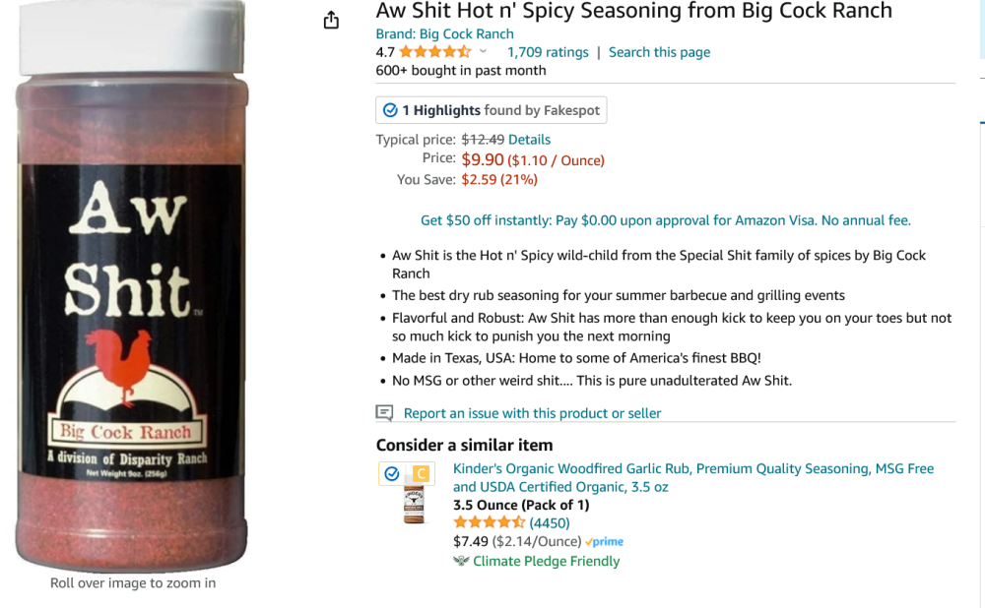Image resolution: width=985 pixels, height=608 pixels.
Task: Report an issue with this product or seller
Action: coord(532,413)
